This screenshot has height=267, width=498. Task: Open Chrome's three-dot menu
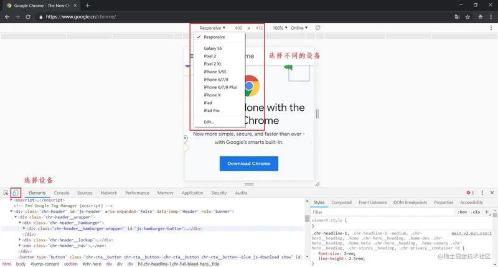pyautogui.click(x=491, y=17)
